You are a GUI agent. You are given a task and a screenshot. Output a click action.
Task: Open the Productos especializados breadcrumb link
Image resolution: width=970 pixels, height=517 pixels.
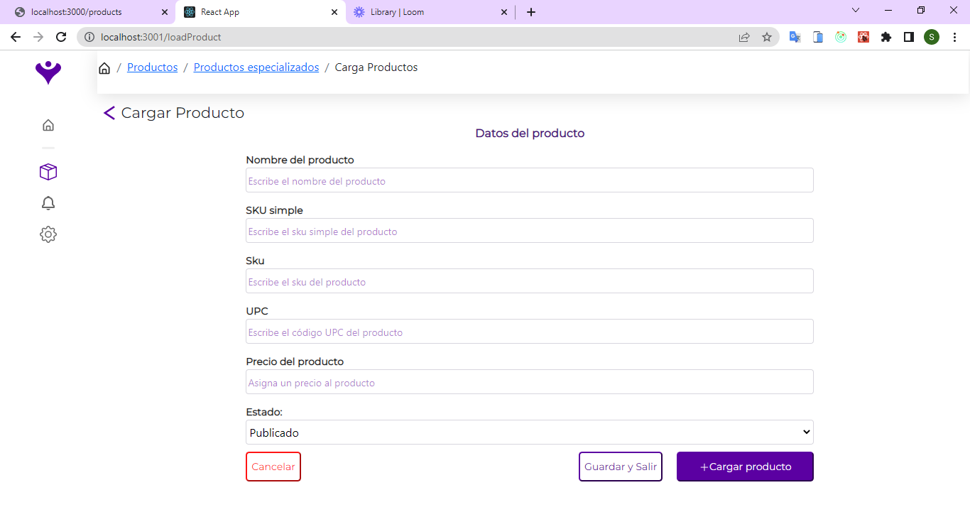(256, 67)
